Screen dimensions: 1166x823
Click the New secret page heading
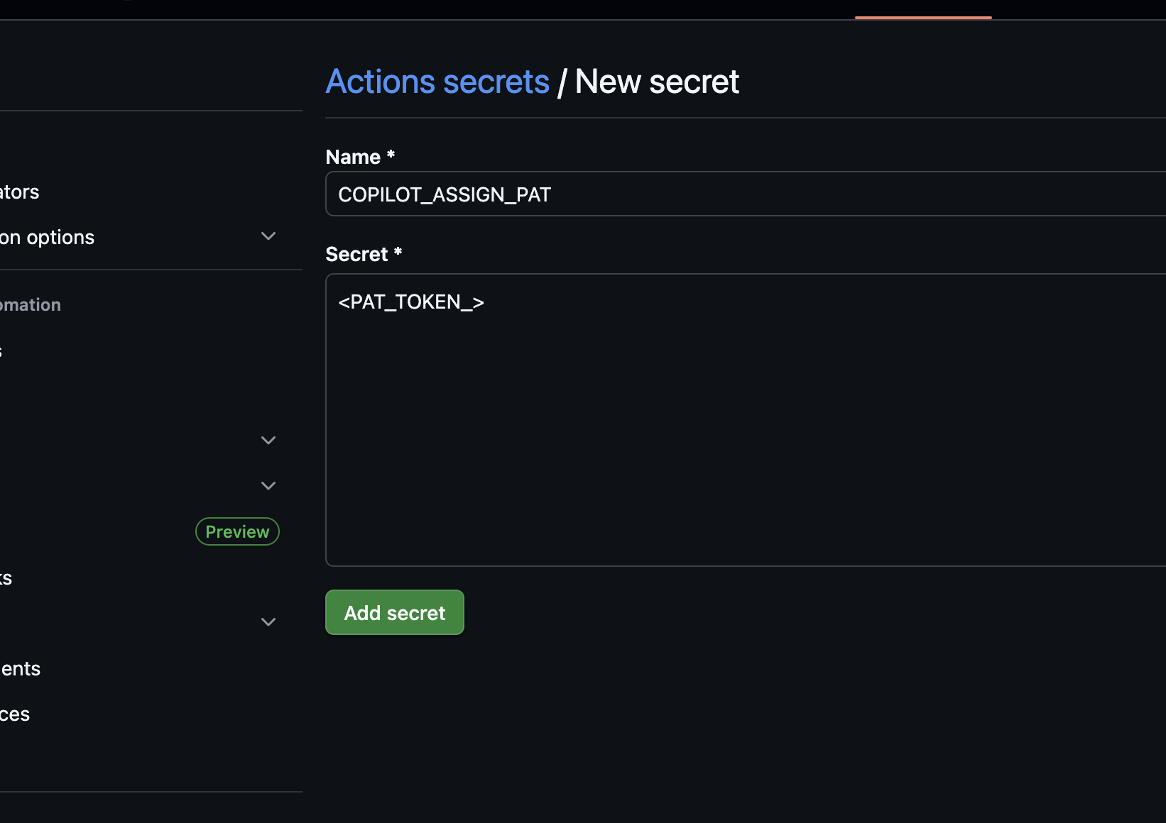[655, 81]
